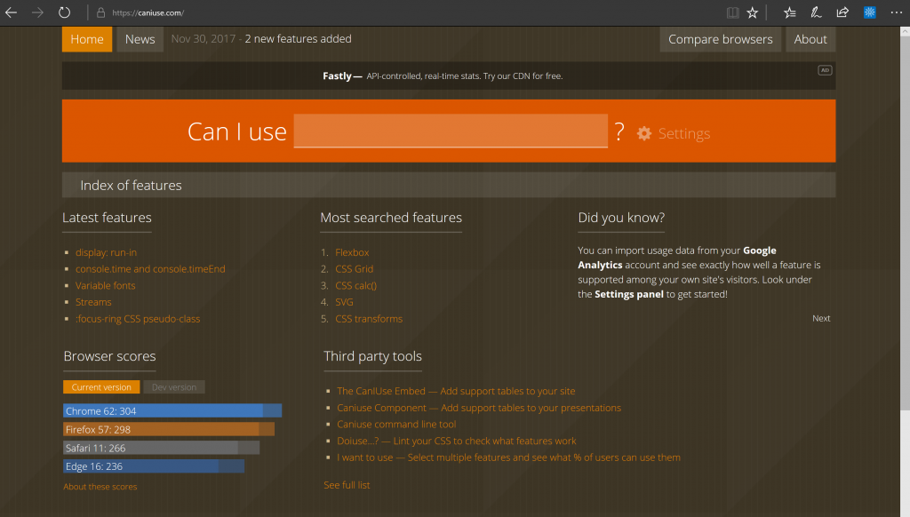Open the Doiuse...? CSS lint link
910x517 pixels.
(x=457, y=441)
